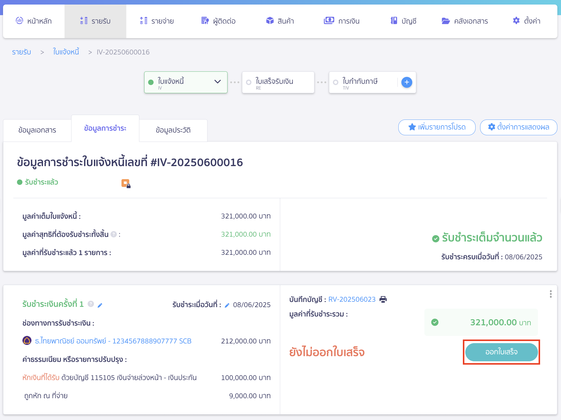561x420 pixels.
Task: Select the ใบเสร็จรับเงิน RE step circle
Action: (x=249, y=82)
